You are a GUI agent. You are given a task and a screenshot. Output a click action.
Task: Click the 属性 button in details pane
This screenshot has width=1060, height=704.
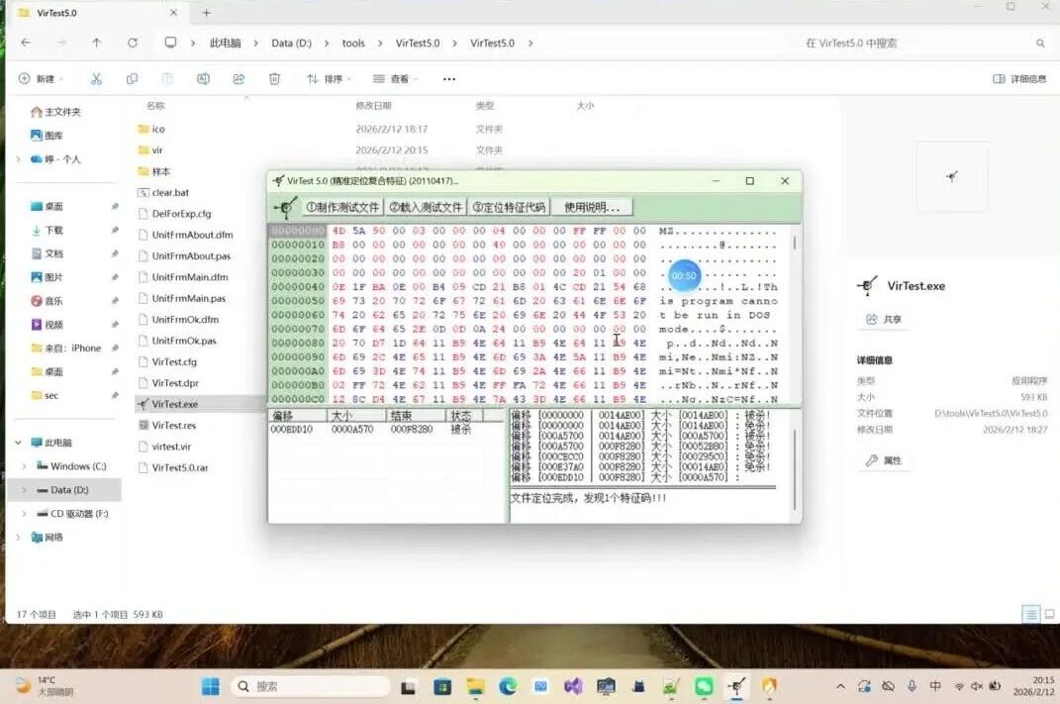pos(884,460)
